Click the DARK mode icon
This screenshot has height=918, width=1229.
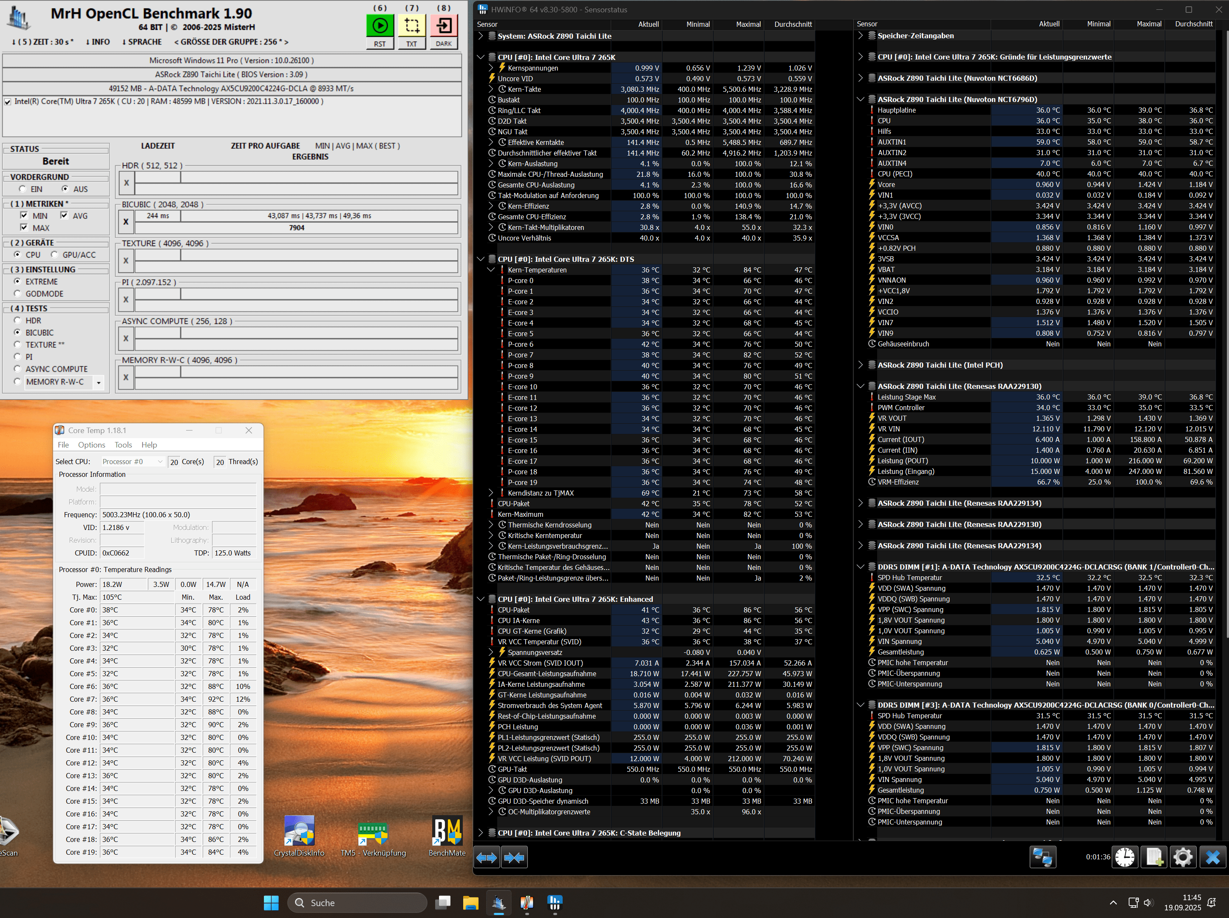(x=443, y=25)
